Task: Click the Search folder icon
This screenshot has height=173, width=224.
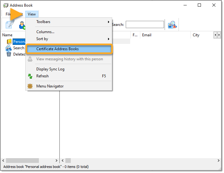Action: click(x=9, y=48)
